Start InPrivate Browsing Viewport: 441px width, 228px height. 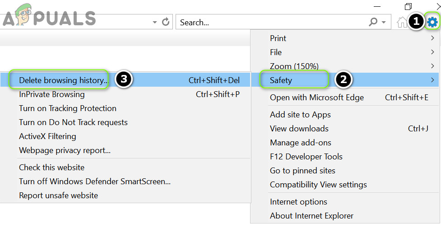(52, 94)
